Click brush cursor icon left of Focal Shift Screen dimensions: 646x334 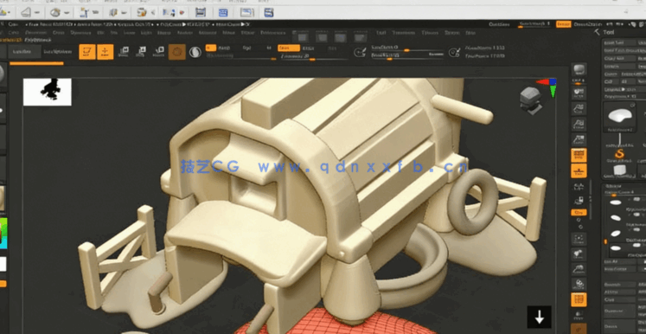(x=361, y=52)
